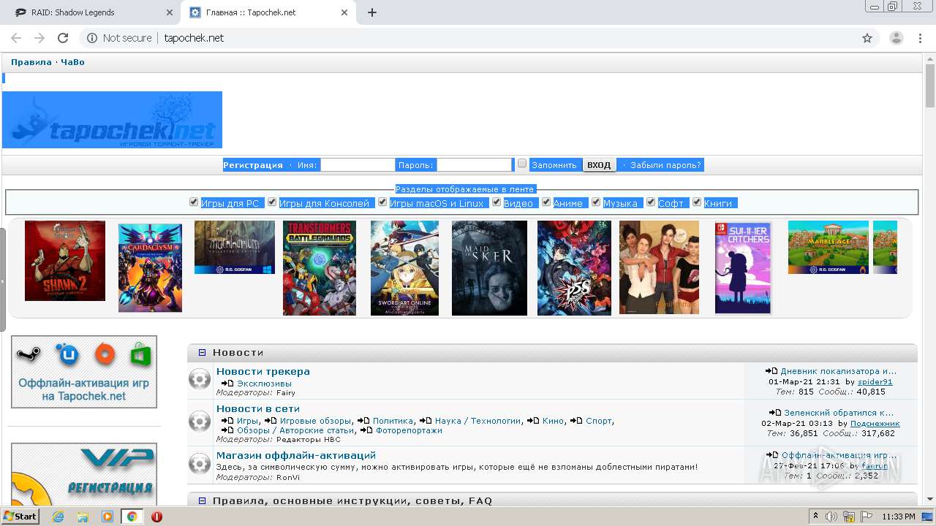The height and width of the screenshot is (526, 936).
Task: Toggle the Софт checkbox
Action: 651,202
